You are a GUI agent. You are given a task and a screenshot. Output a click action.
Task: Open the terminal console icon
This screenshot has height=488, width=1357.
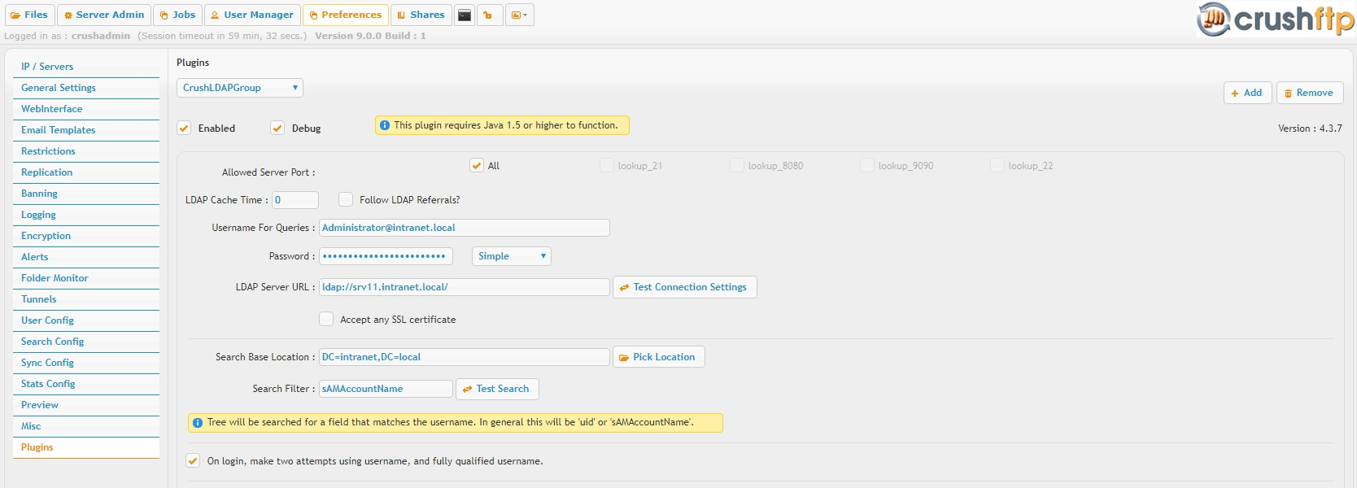465,15
